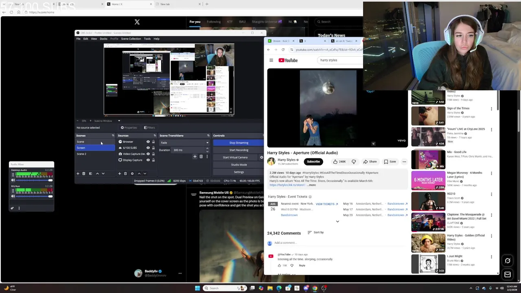Switch to Following tab on X
Screen dimensions: 521x293
(214, 22)
